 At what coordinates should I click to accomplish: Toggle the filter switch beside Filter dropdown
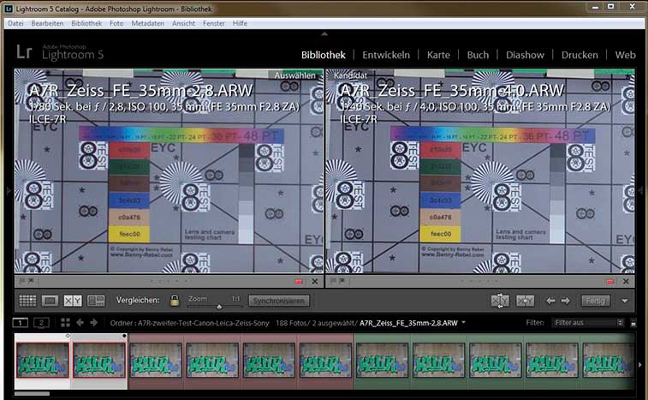pos(633,323)
